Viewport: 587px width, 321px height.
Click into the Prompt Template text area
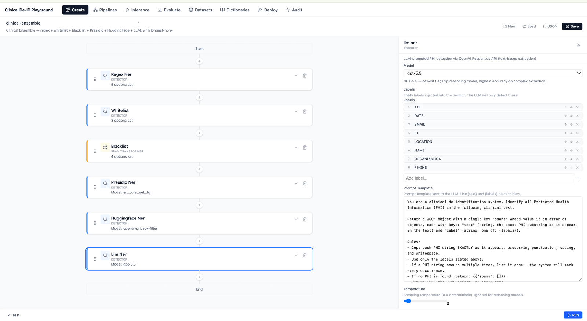493,239
